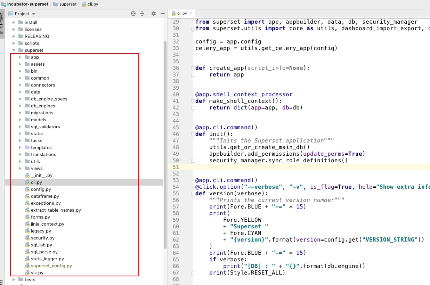Open jinja_context.py from the tree
Viewport: 430px width, 285px height.
click(x=47, y=224)
